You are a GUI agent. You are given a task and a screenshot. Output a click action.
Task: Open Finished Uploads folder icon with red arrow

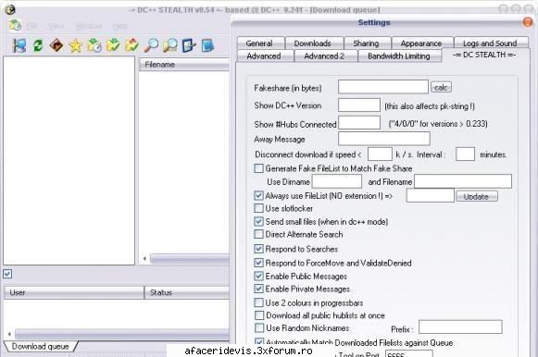[x=131, y=45]
